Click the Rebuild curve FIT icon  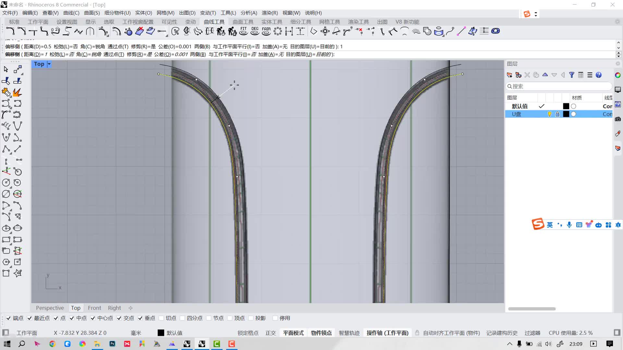point(243,31)
